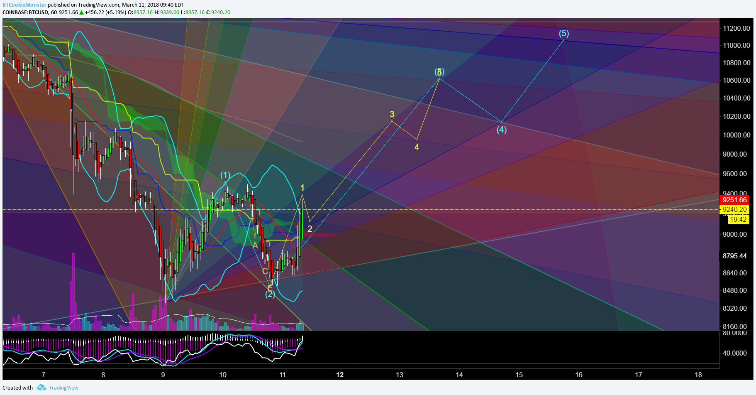Image resolution: width=756 pixels, height=395 pixels.
Task: Click the 19:42 bar countdown label
Action: 738,220
